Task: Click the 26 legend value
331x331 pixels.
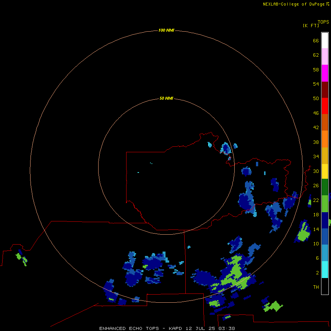Action: click(x=316, y=186)
